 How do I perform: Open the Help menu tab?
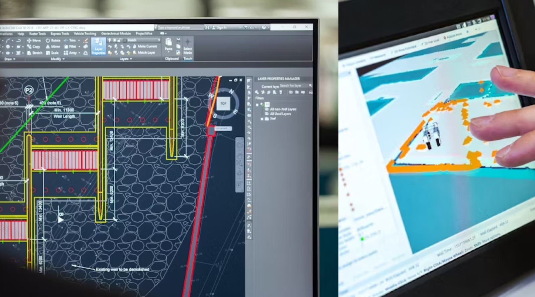click(x=21, y=34)
